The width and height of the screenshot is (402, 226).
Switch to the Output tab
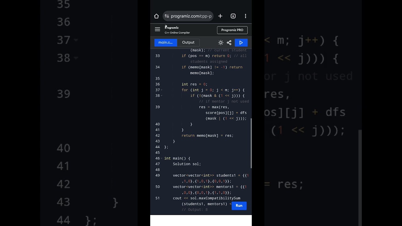(x=188, y=43)
